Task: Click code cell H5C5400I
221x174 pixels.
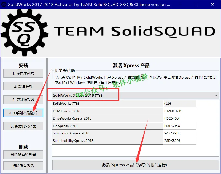Action: click(x=180, y=118)
